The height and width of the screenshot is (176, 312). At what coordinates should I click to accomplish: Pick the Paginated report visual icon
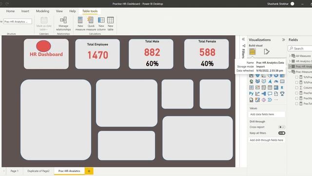point(252,100)
